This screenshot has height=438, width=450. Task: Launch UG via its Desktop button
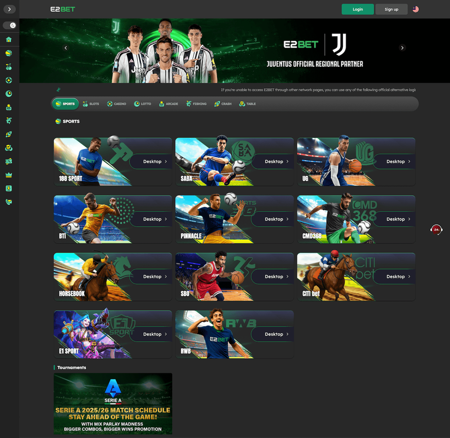(394, 162)
